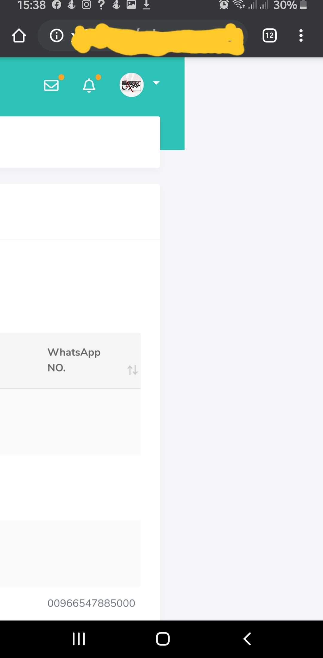Image resolution: width=323 pixels, height=658 pixels.
Task: Open the notifications bell icon
Action: point(89,86)
